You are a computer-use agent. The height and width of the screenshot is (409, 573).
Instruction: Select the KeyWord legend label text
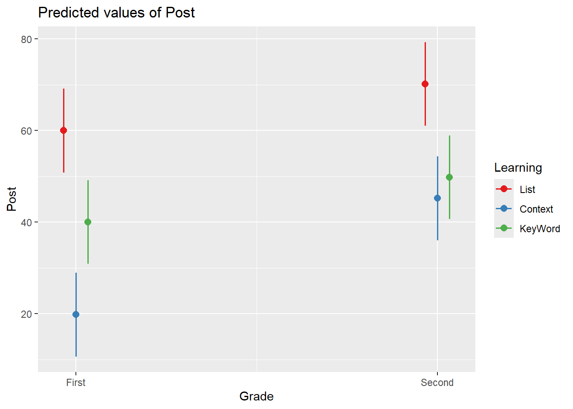(540, 229)
